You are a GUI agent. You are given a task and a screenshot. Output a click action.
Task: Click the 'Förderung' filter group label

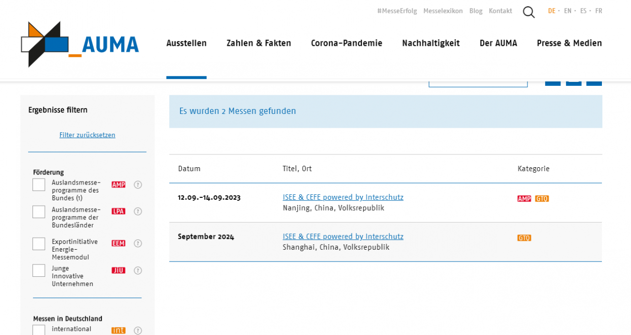pos(48,172)
